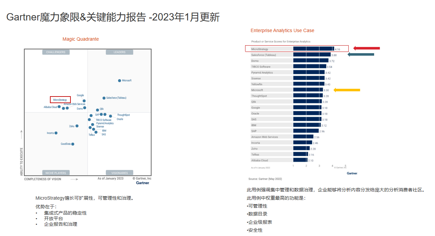435x236 pixels.
Task: Select the bullet "•企业级报表"
Action: [x=259, y=222]
